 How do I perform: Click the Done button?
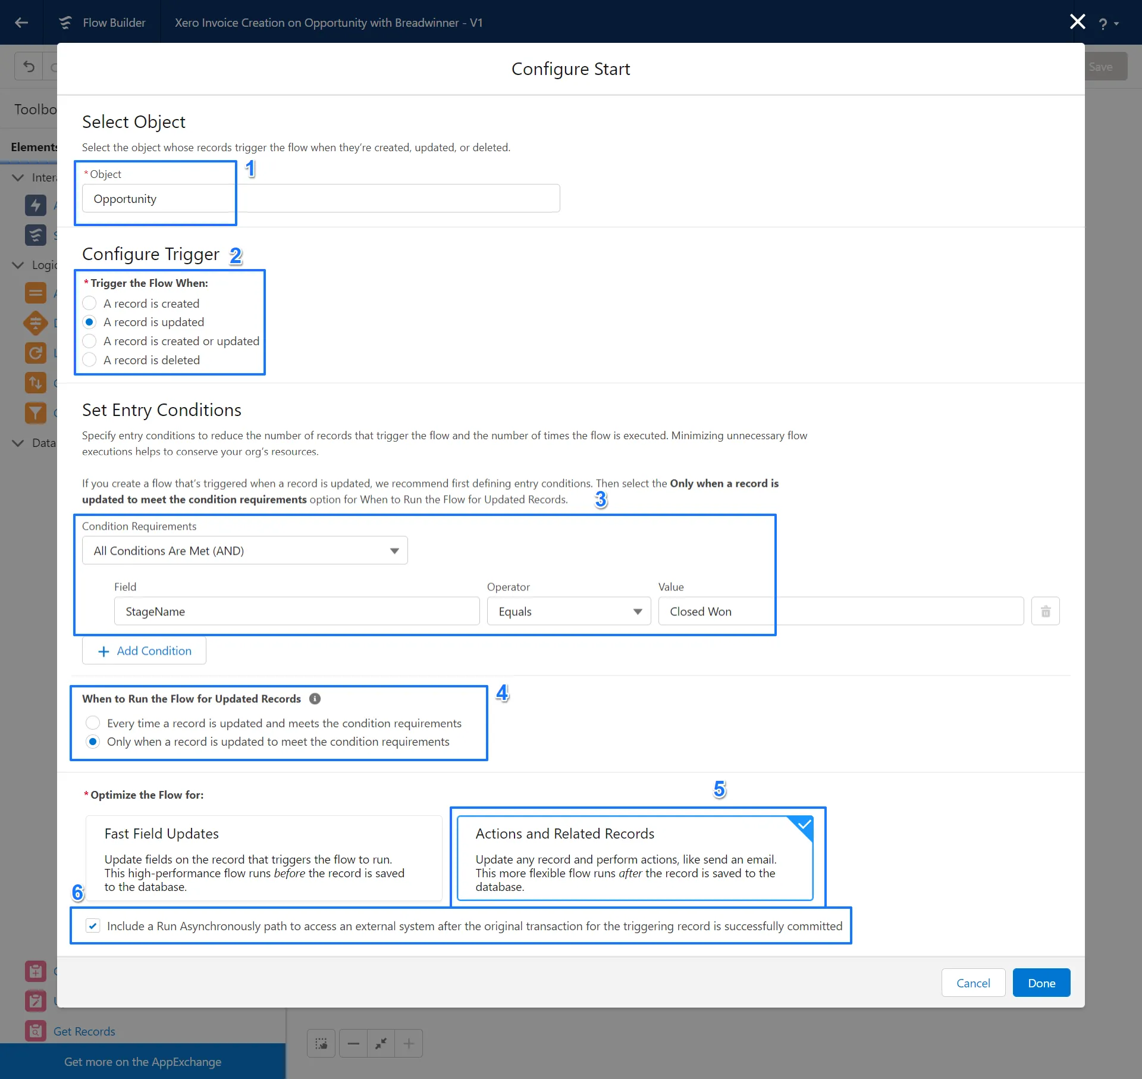tap(1041, 983)
